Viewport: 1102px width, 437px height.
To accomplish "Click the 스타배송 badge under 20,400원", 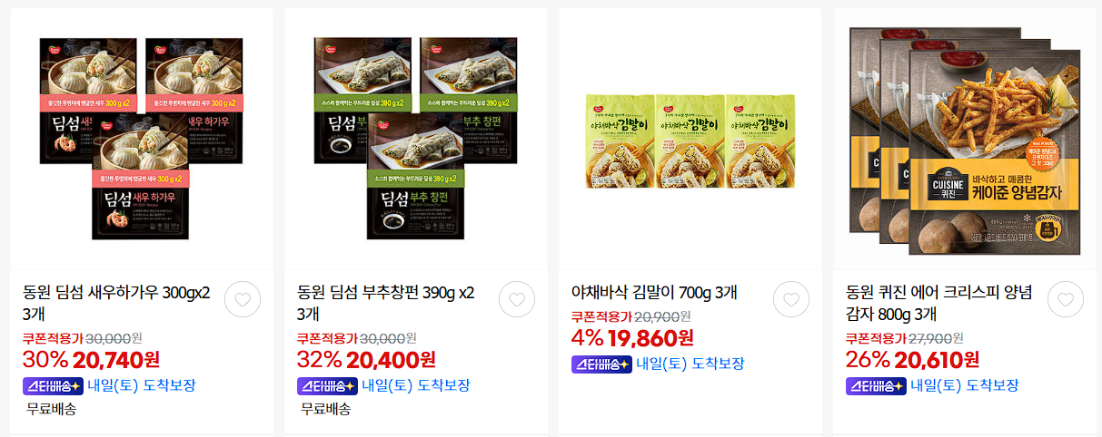I will click(x=327, y=385).
